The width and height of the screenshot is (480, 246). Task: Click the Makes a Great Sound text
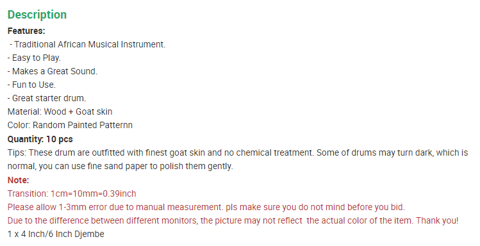coord(53,71)
